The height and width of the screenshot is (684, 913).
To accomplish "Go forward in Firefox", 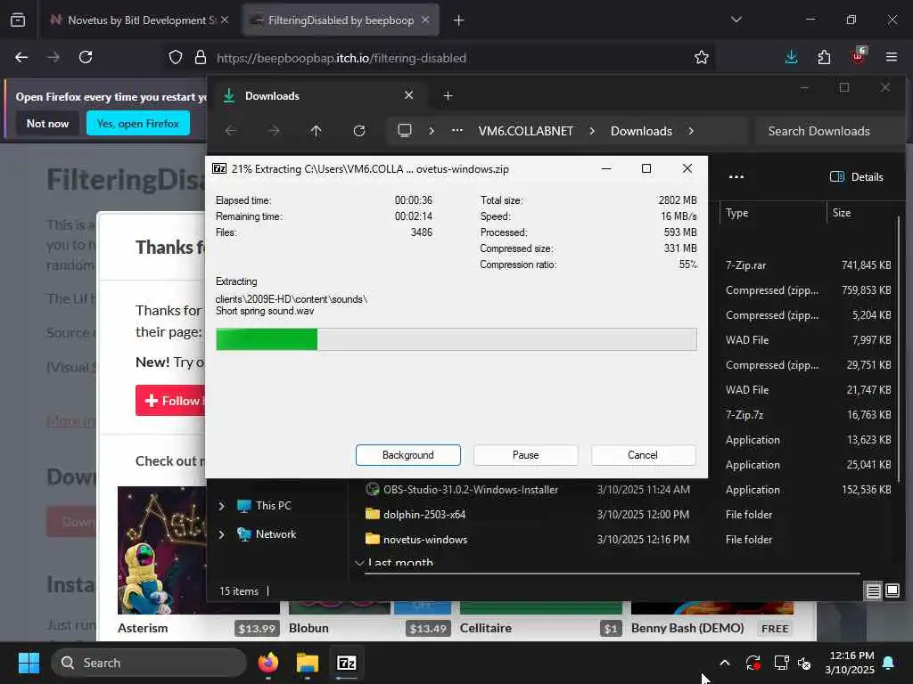I will [53, 57].
